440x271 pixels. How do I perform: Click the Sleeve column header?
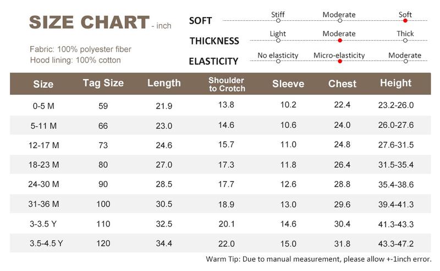[x=288, y=84]
